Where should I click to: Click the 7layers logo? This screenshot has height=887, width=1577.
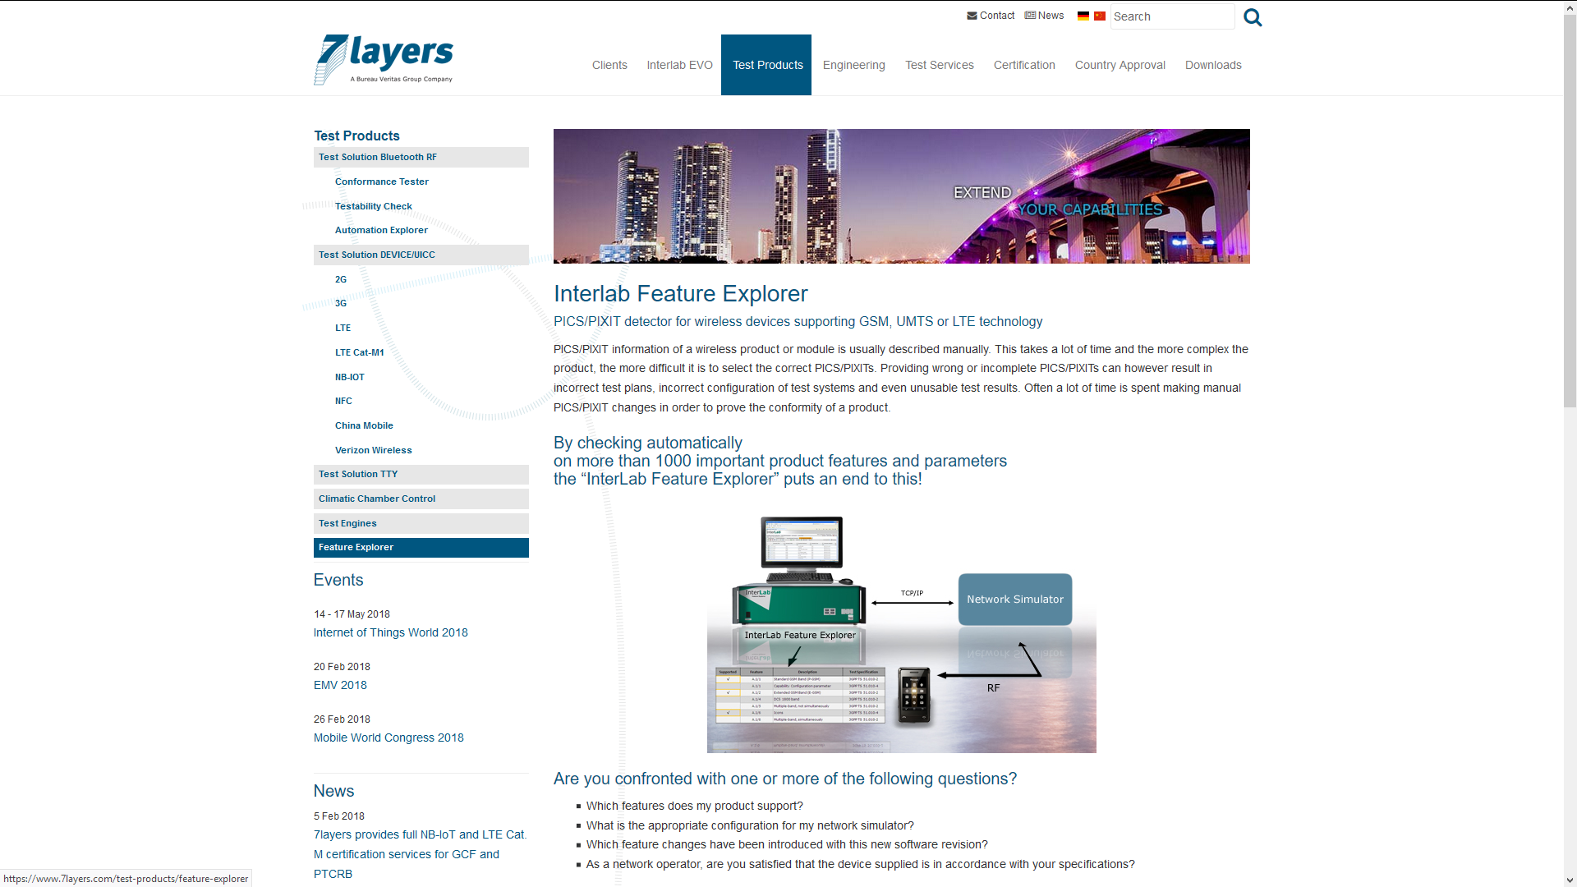[384, 59]
